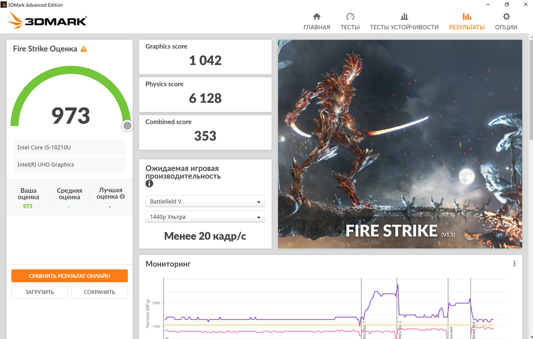533x339 pixels.
Task: Click the home icon above Главная
Action: [317, 16]
